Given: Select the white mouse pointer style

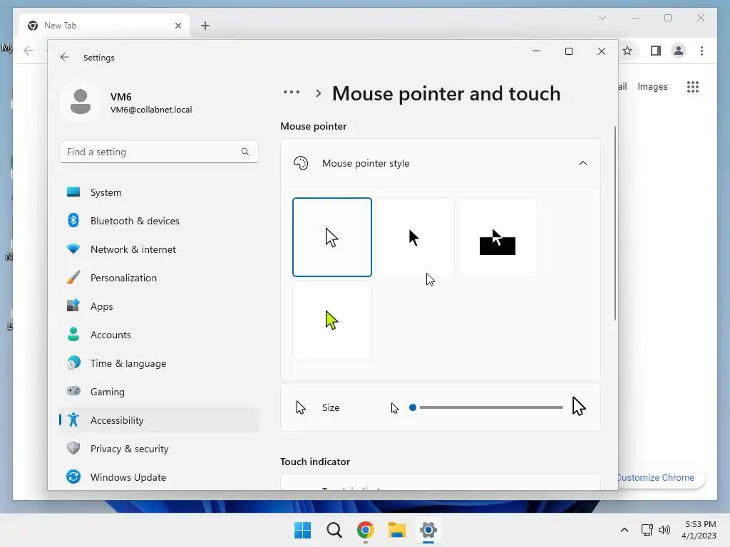Looking at the screenshot, I should (332, 237).
